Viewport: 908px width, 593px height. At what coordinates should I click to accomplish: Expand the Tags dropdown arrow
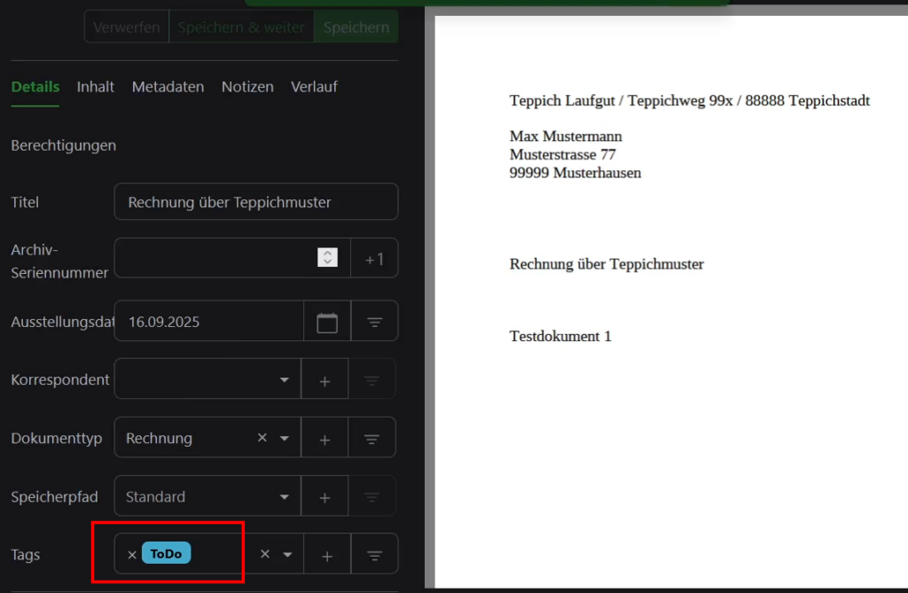point(288,554)
